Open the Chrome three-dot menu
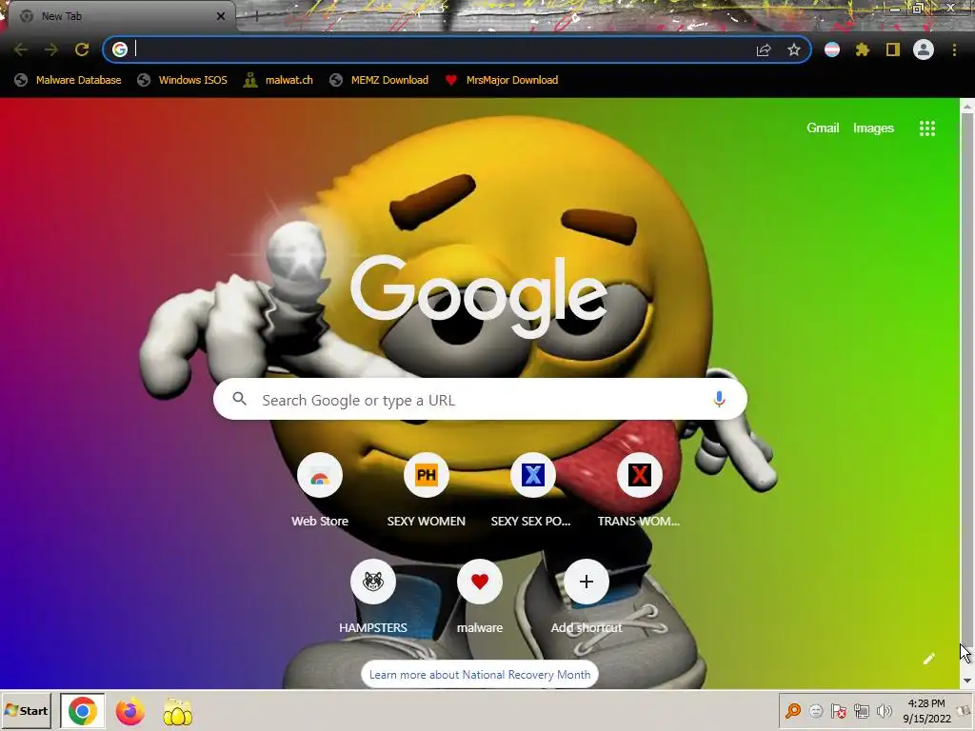The height and width of the screenshot is (731, 975). (954, 49)
